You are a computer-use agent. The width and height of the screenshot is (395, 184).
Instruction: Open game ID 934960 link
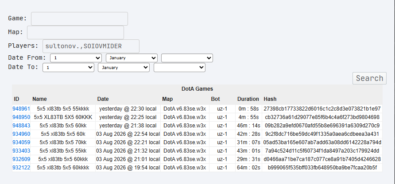coord(21,134)
